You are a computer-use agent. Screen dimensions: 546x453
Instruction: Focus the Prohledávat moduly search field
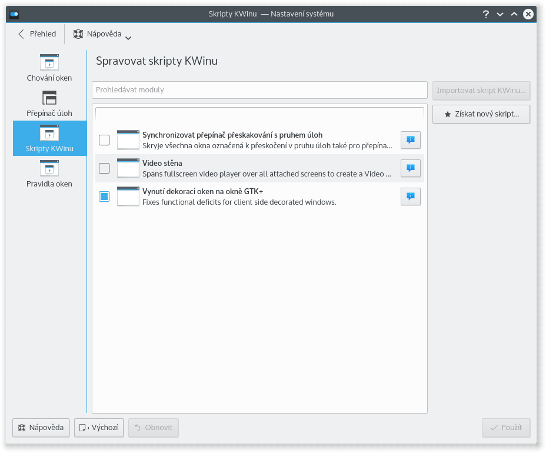[x=260, y=90]
